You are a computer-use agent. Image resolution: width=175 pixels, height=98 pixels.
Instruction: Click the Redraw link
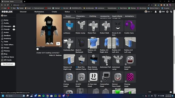pyautogui.click(x=59, y=55)
